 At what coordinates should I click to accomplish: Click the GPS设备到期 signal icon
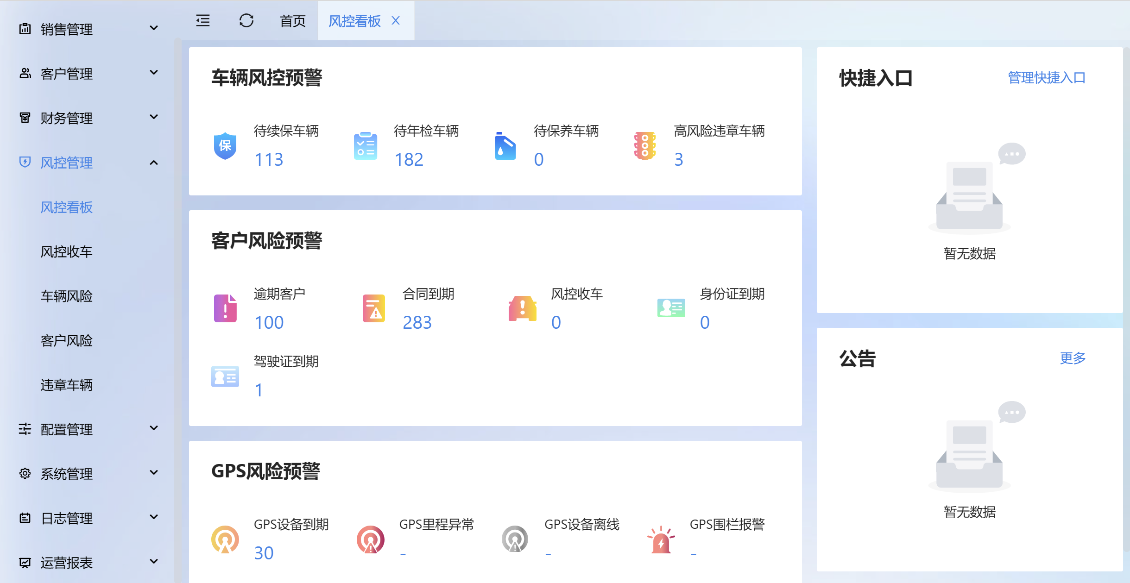[225, 540]
